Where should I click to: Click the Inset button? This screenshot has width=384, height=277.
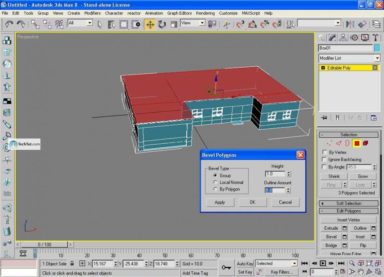pos(360,237)
